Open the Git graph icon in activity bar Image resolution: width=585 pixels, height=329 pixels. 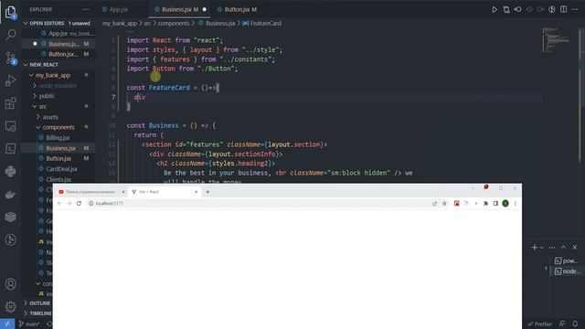pyautogui.click(x=10, y=239)
